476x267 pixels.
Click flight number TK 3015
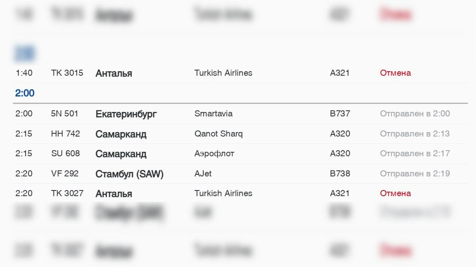[x=67, y=73]
